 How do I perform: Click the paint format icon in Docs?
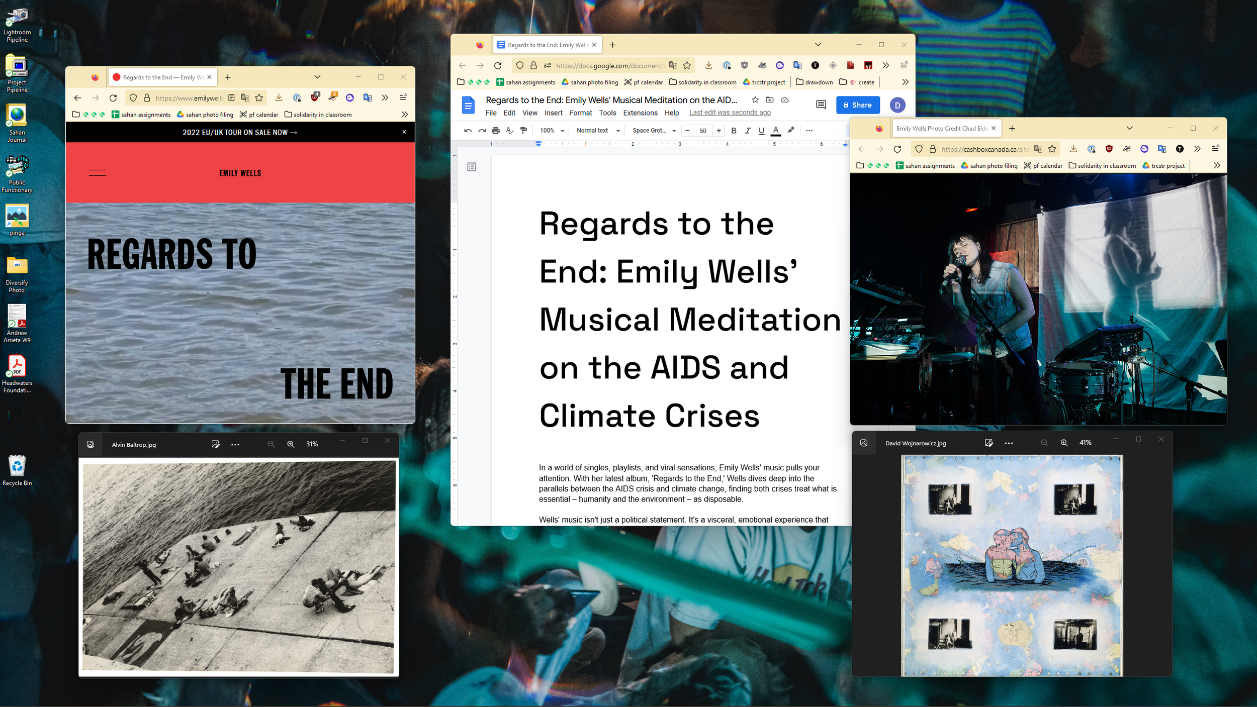point(523,131)
